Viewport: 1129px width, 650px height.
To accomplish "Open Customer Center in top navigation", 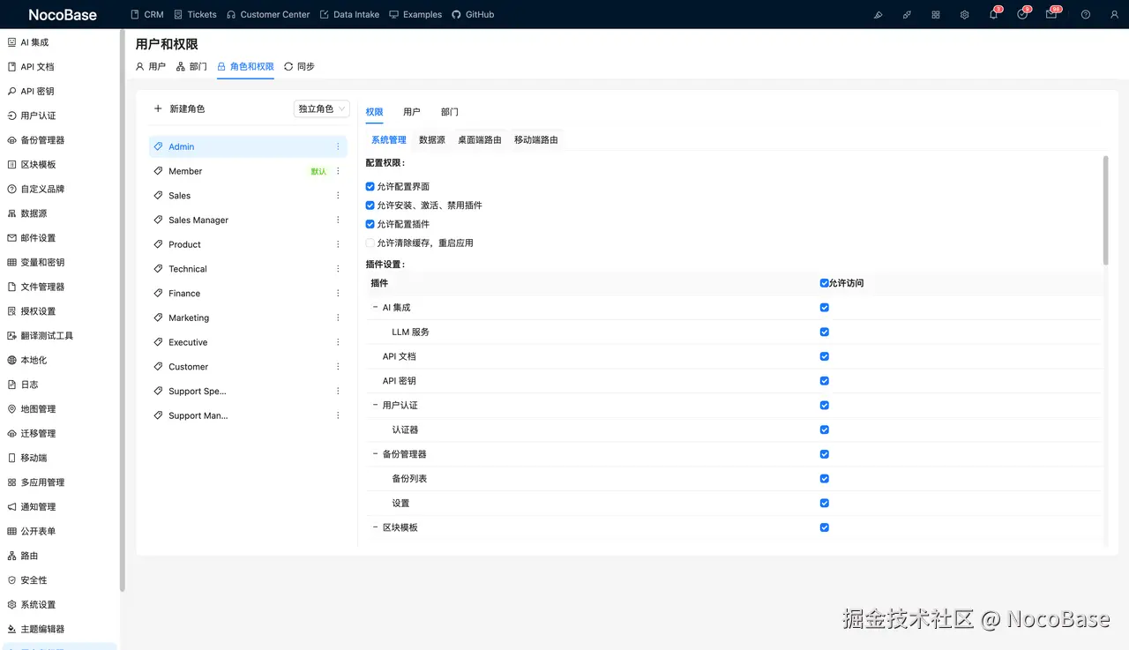I will point(268,14).
